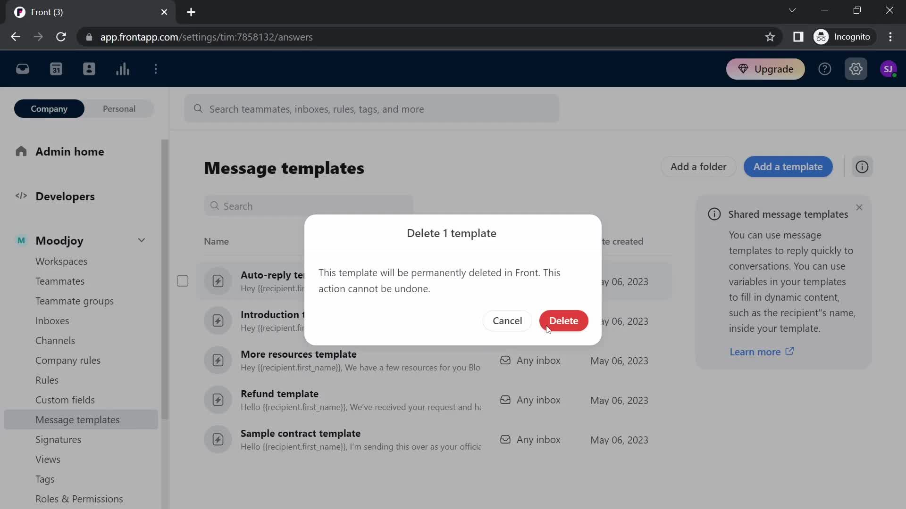Go back to the previous page

16,37
